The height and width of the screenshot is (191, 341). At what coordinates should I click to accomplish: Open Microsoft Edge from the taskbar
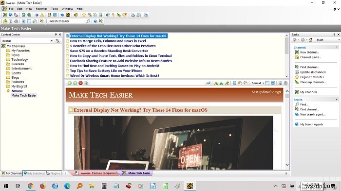67,186
